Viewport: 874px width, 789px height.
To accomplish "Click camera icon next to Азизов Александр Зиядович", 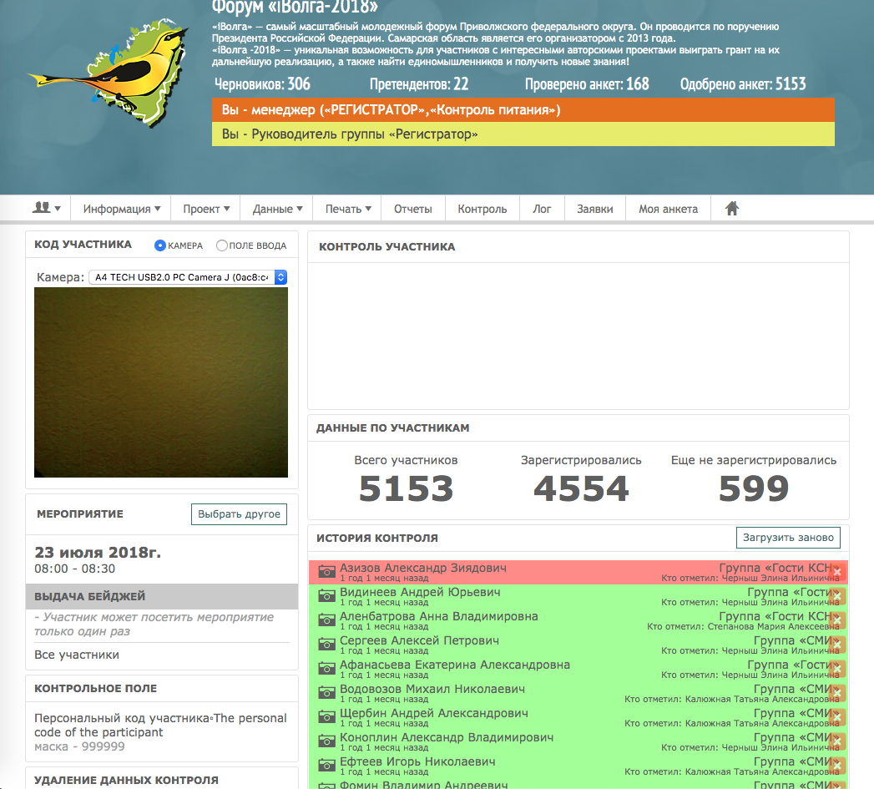I will pyautogui.click(x=326, y=572).
